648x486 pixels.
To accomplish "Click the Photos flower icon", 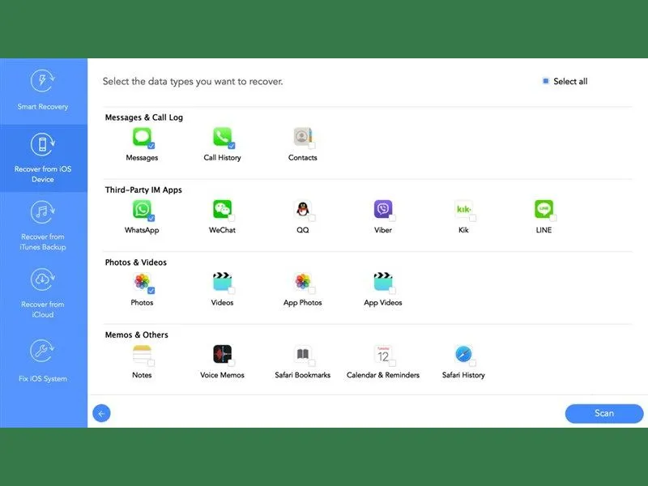I will 142,281.
